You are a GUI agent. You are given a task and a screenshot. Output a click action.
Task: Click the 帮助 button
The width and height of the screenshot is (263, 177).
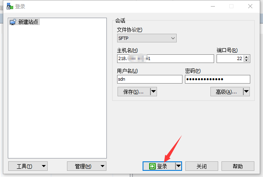(238, 166)
